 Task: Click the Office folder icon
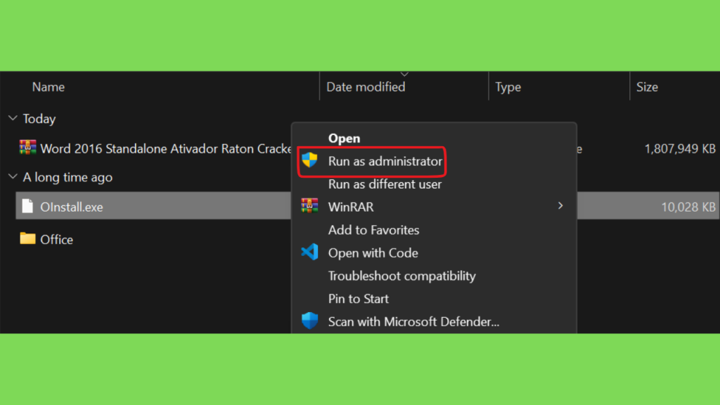tap(27, 238)
